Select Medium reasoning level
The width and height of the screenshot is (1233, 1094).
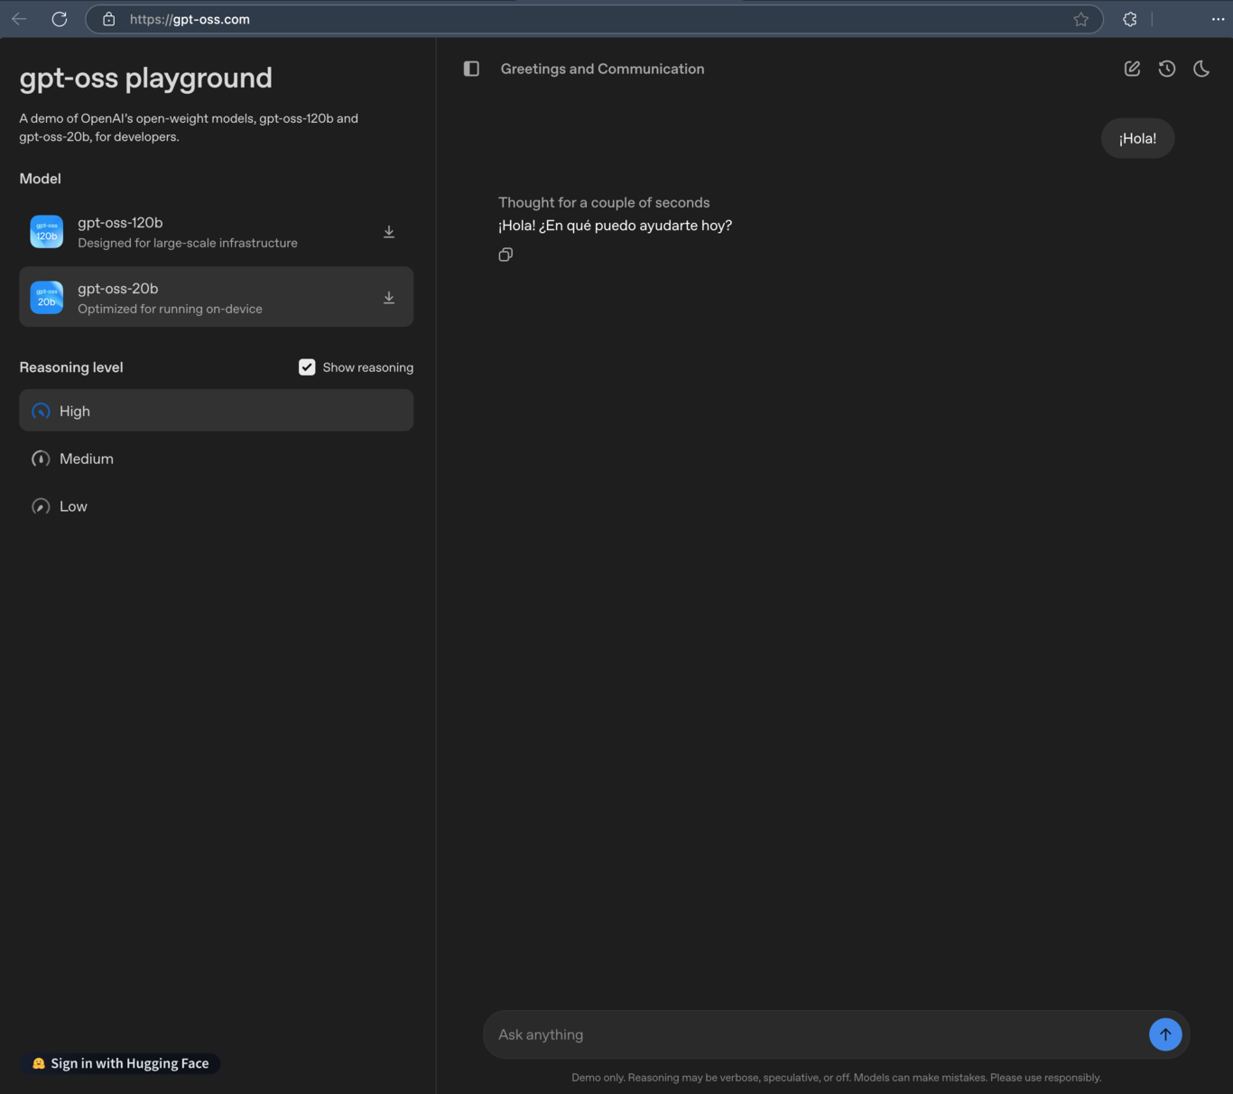pos(217,459)
